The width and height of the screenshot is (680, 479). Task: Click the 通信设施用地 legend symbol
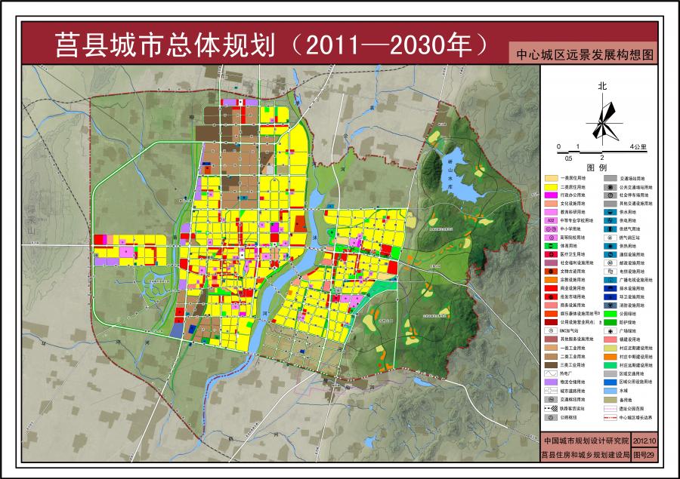610,254
